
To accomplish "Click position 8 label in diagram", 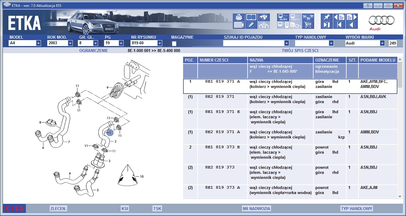I will pos(40,122).
